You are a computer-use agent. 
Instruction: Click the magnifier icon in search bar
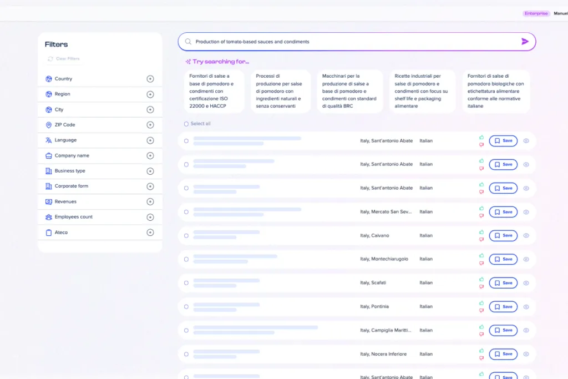pyautogui.click(x=188, y=42)
